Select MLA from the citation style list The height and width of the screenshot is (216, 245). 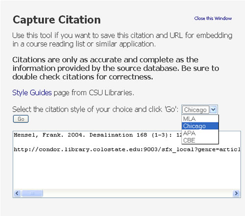200,119
